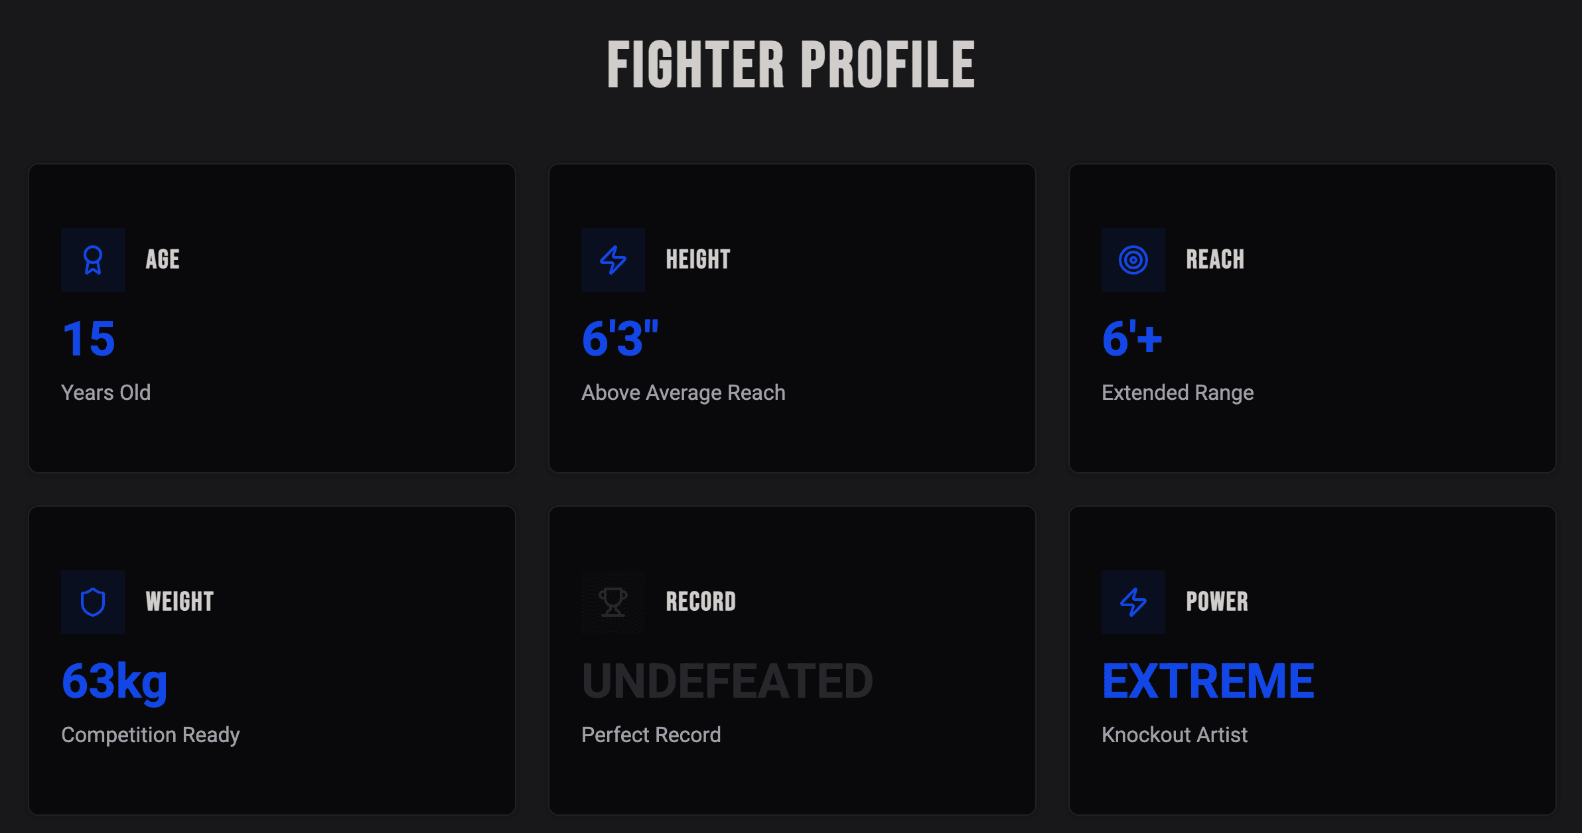
Task: Click the shield icon beside Weight
Action: 93,602
